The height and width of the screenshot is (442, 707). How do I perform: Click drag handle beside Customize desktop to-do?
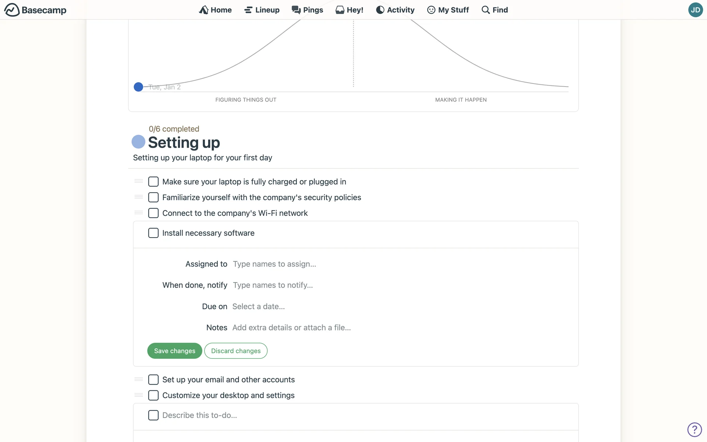138,395
